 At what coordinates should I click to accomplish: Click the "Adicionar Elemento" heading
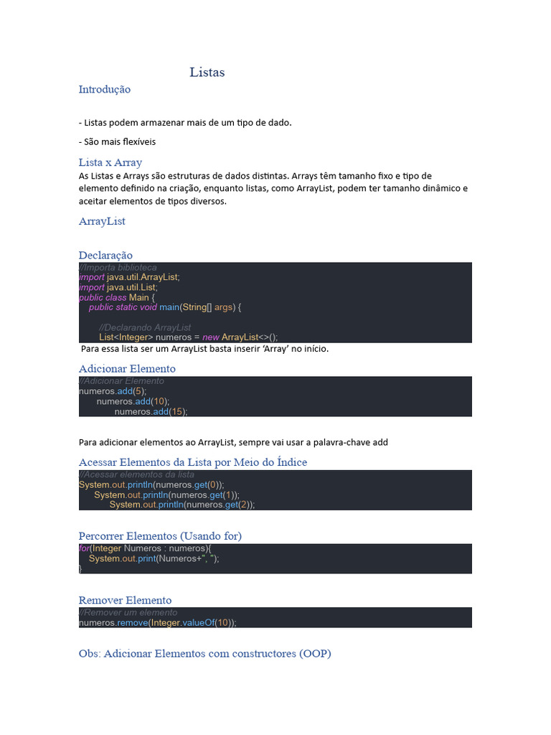(127, 369)
